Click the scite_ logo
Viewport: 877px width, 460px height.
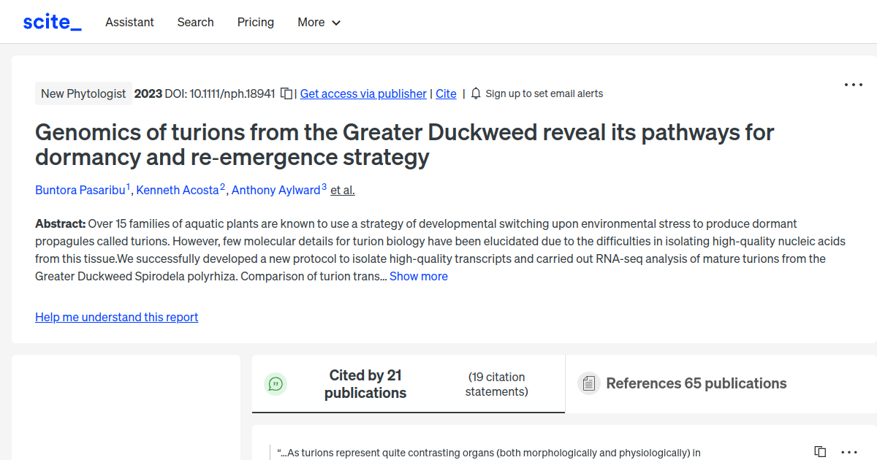51,21
